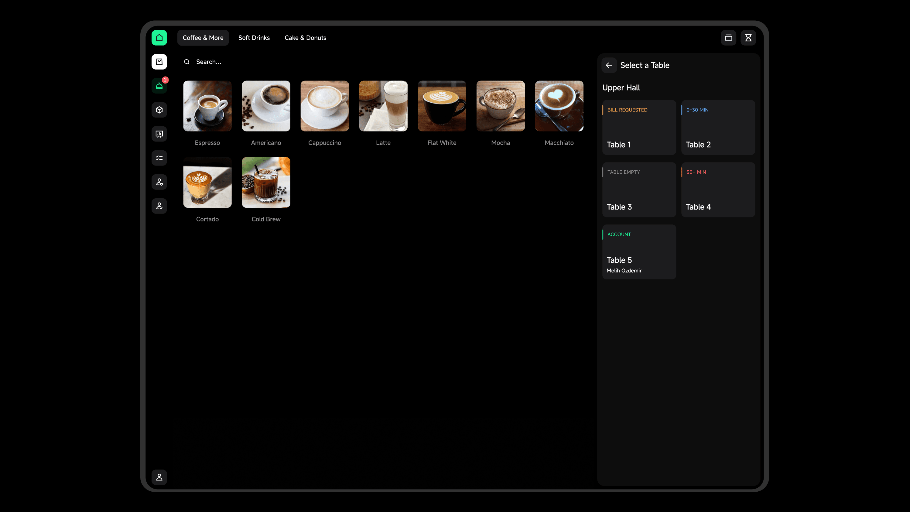Click the green home icon

[x=159, y=38]
